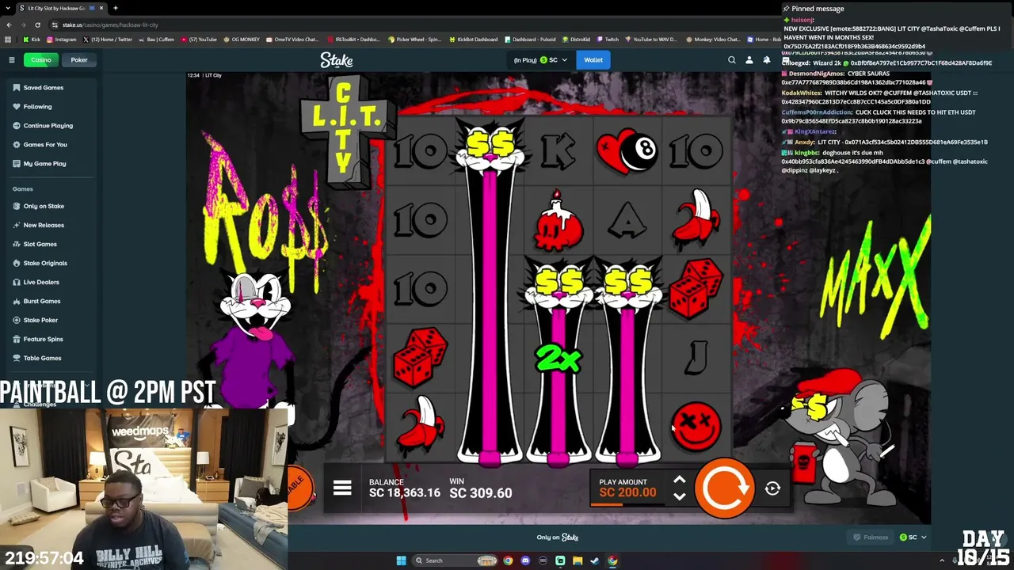The image size is (1014, 570).
Task: Click the Slot Games sidebar icon
Action: tap(17, 245)
